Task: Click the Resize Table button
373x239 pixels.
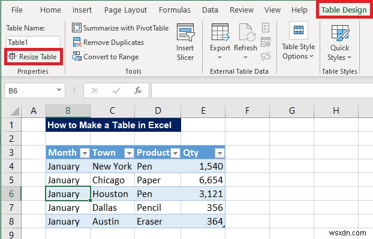Action: point(33,57)
